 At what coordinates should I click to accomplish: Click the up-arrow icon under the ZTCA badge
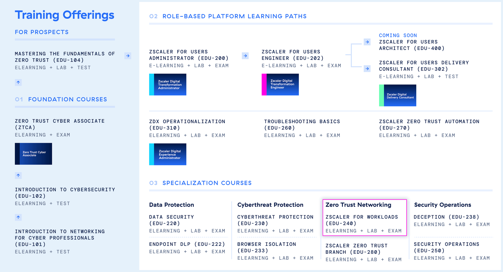(18, 175)
